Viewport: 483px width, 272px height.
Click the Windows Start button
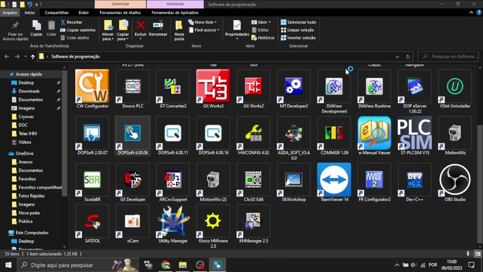coord(8,265)
